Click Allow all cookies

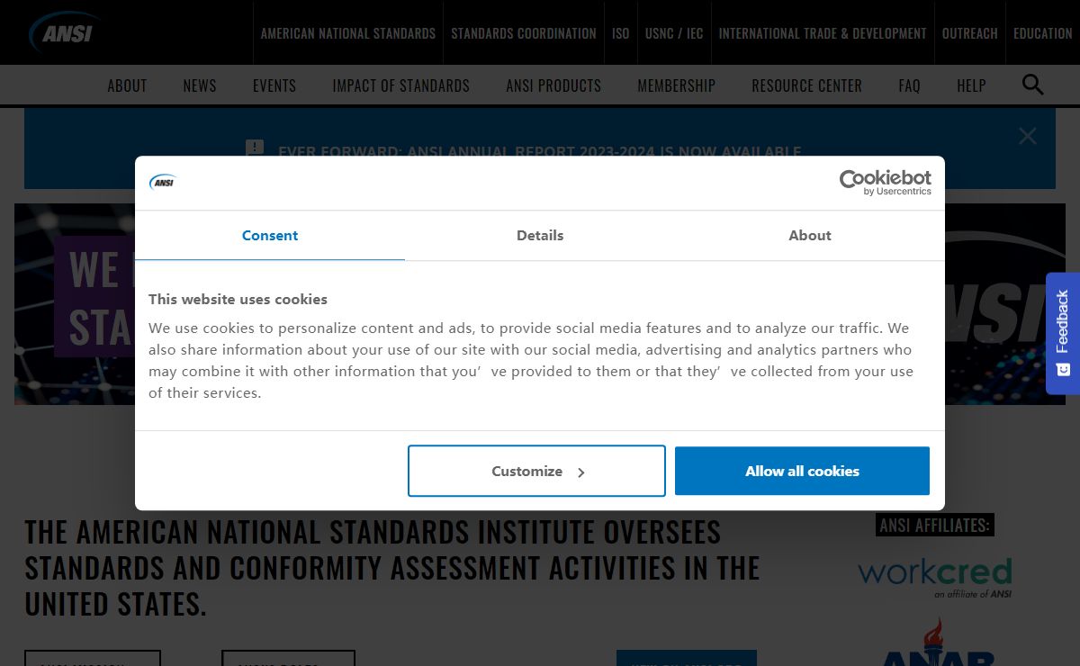(x=802, y=471)
